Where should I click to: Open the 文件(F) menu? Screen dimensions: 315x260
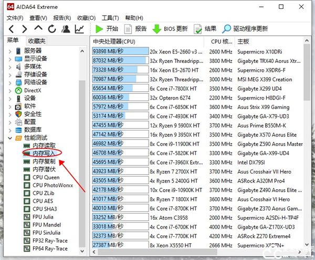click(x=15, y=18)
